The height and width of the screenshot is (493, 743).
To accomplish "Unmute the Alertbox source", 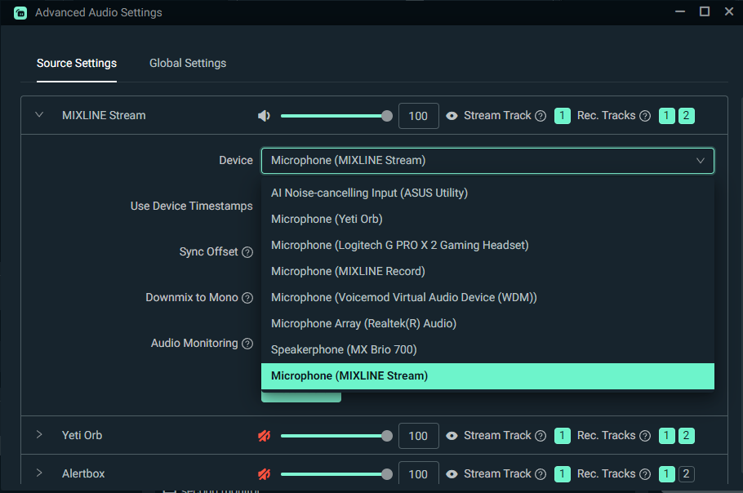I will tap(264, 473).
